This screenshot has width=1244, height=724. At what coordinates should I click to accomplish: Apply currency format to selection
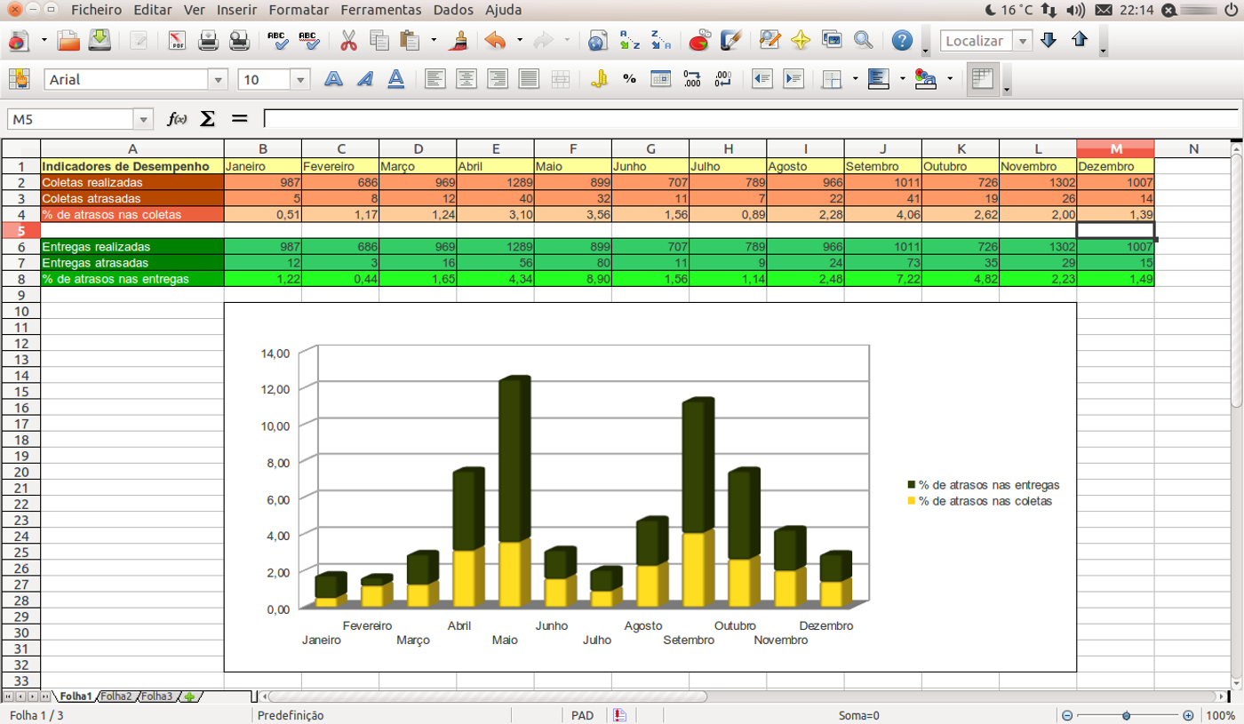click(599, 79)
